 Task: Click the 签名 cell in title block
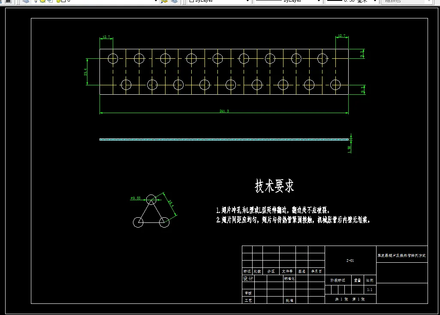tap(302, 271)
